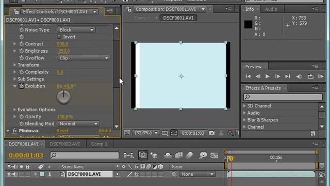Toggle the Noise Type stopwatch
Screen dimensions: 330x186
[x=21, y=30]
